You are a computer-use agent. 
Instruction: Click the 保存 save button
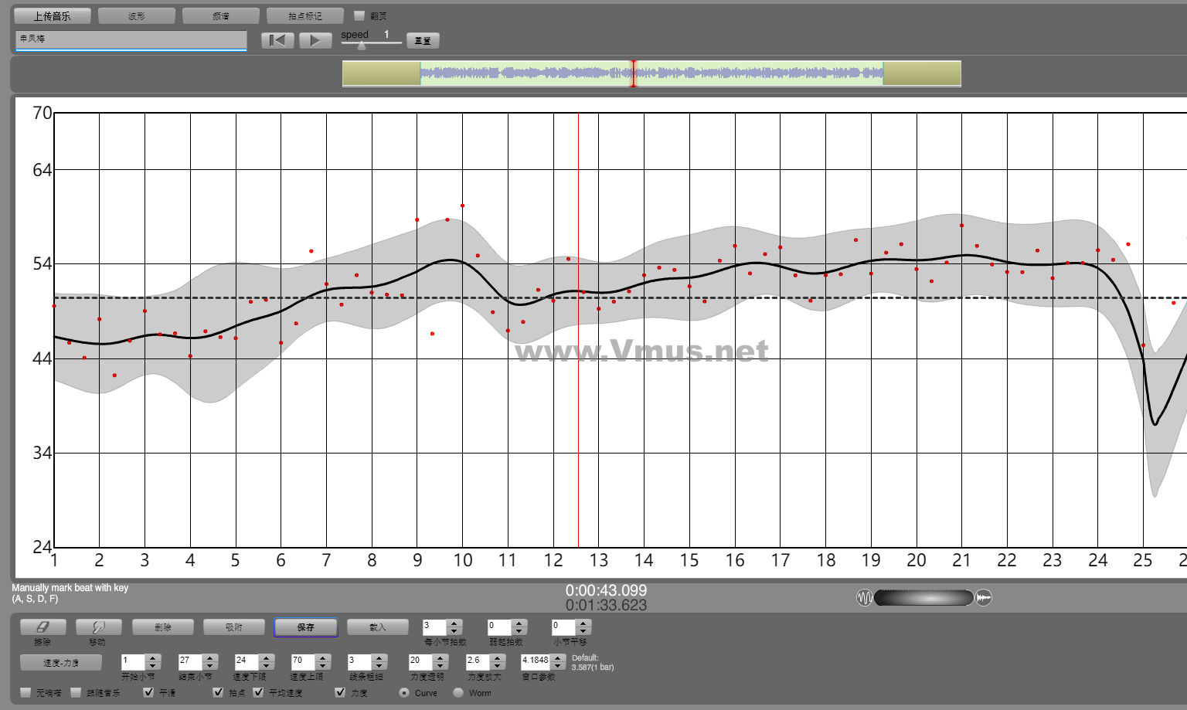click(x=305, y=627)
